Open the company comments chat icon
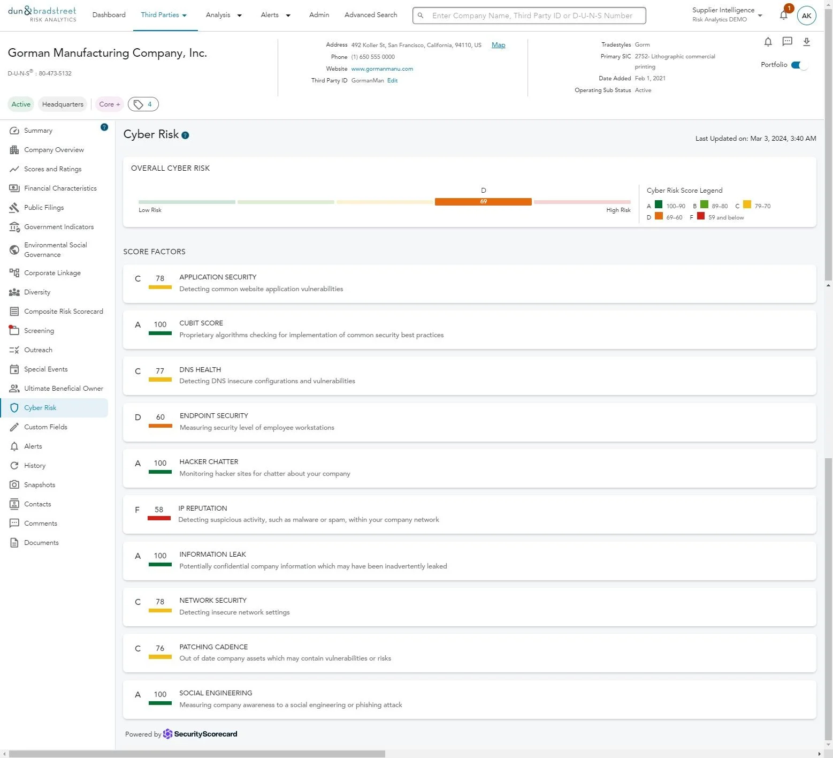833x758 pixels. click(x=787, y=41)
